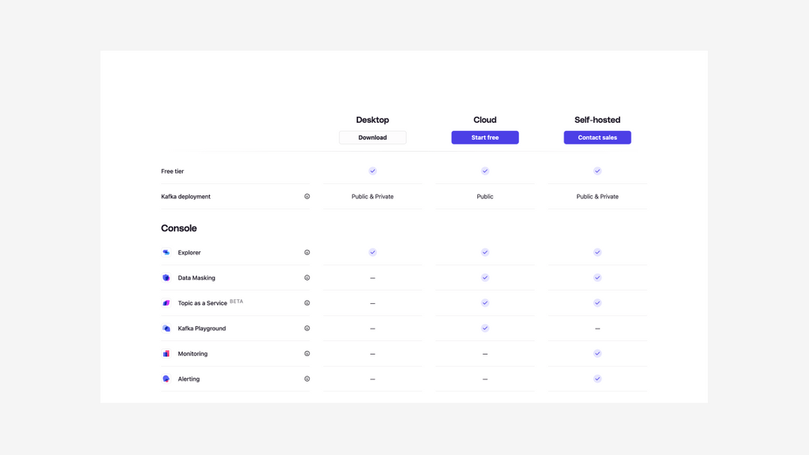Click the Monitoring bar-chart icon
Image resolution: width=809 pixels, height=455 pixels.
[166, 353]
